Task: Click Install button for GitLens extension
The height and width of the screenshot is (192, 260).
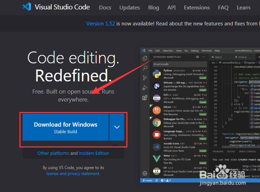Action: pos(203,90)
